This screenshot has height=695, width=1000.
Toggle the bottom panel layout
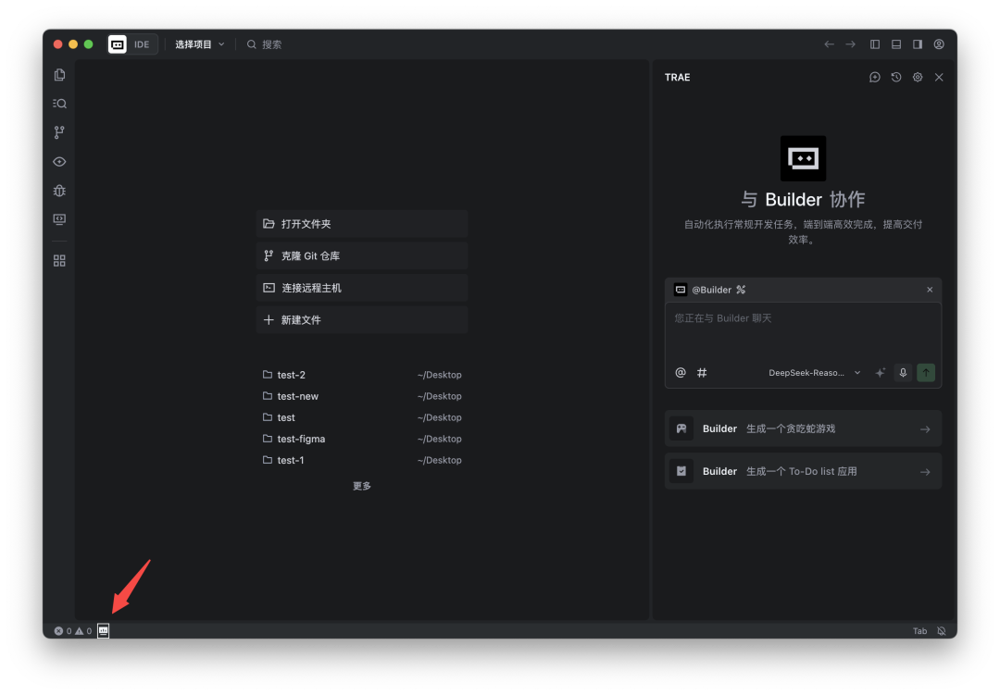[896, 44]
